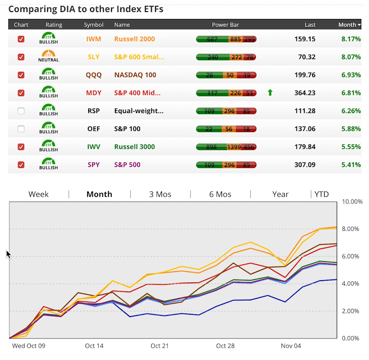Click the IWV bullish rating gauge icon
This screenshot has height=360, width=369.
(48, 146)
